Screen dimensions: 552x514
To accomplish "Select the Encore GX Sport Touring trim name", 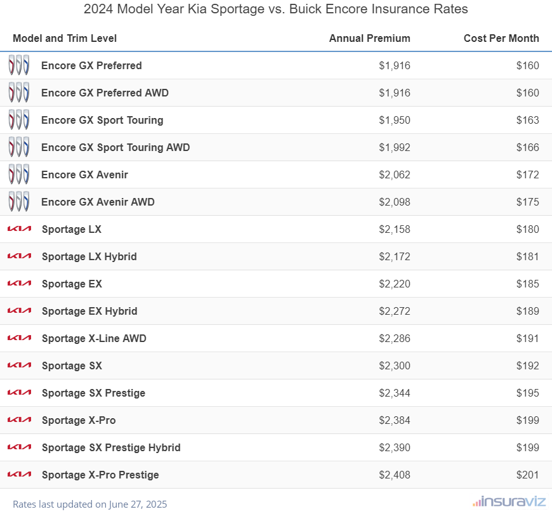I will coord(102,120).
